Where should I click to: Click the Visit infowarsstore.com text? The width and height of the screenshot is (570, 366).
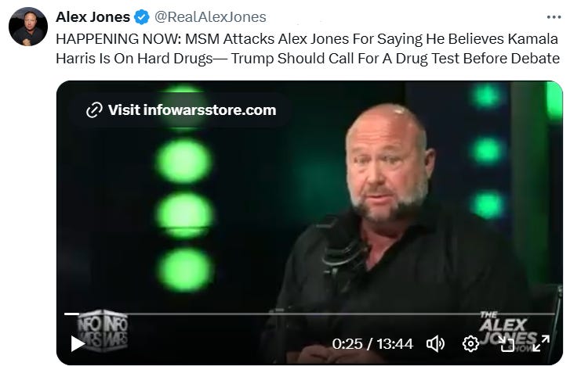(x=192, y=110)
